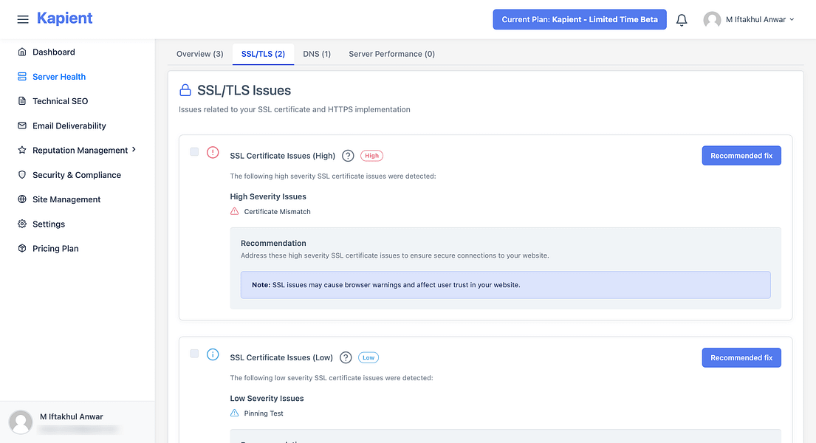The image size is (816, 443).
Task: Open Site Management page
Action: (66, 199)
